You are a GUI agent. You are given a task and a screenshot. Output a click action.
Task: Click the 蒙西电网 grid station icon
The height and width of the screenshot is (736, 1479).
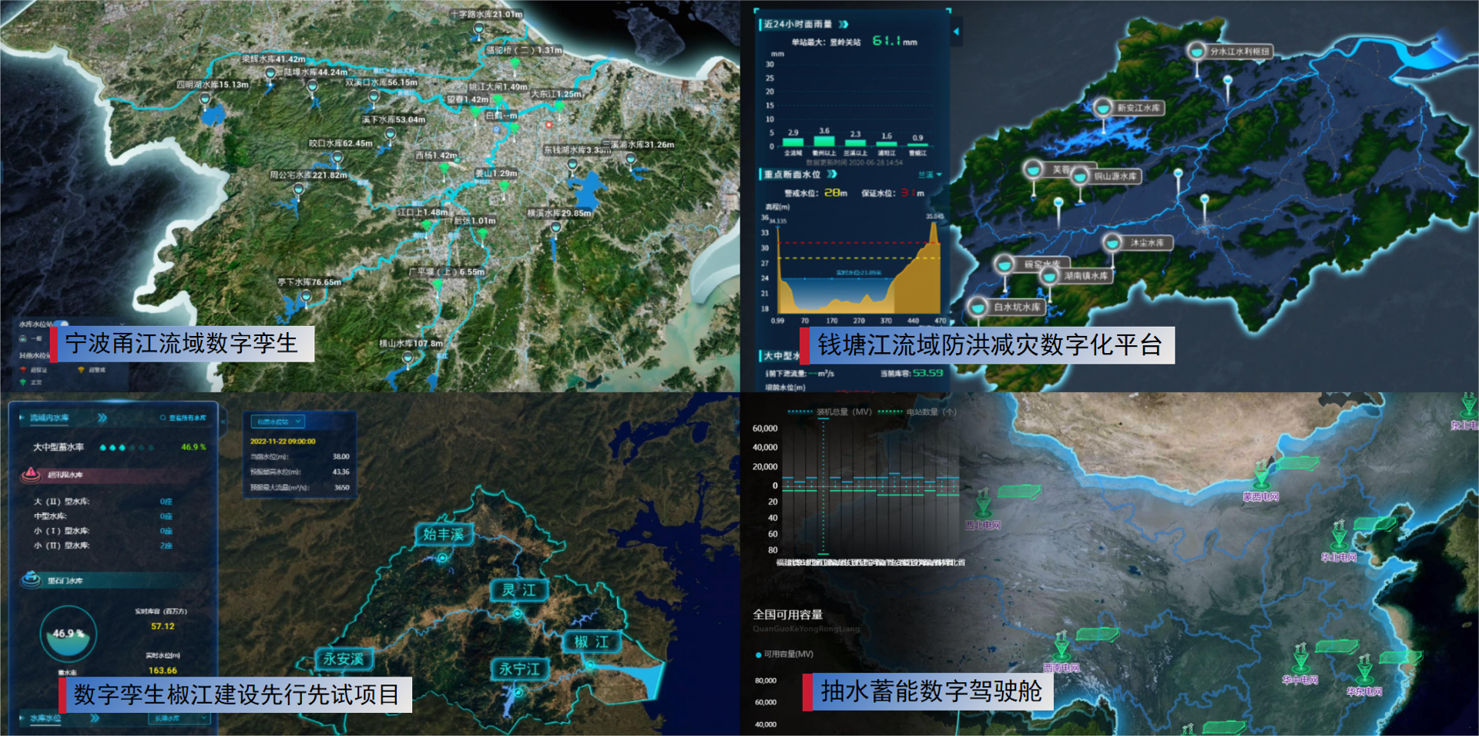pyautogui.click(x=1262, y=472)
